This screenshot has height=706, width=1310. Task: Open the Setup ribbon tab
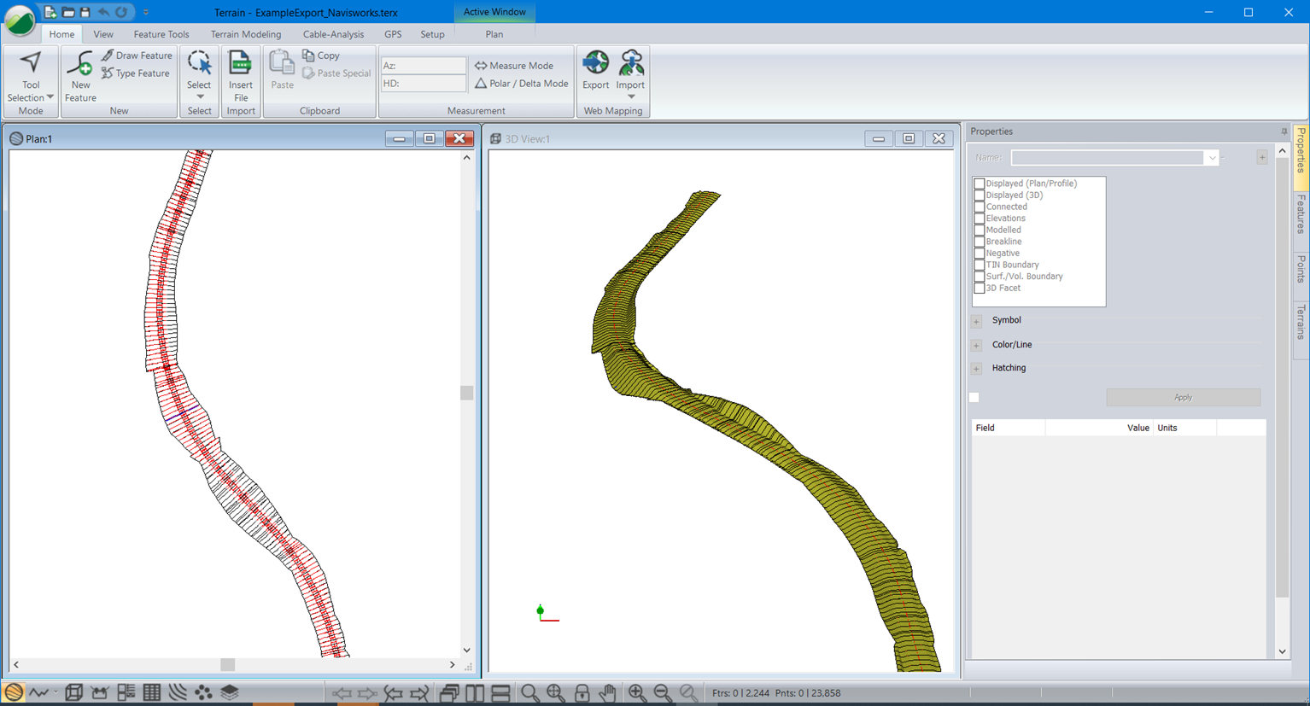[x=432, y=34]
